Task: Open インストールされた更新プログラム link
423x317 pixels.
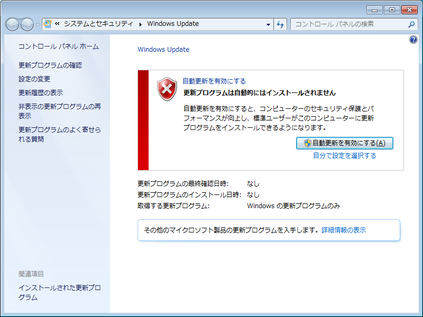Action: (x=60, y=293)
